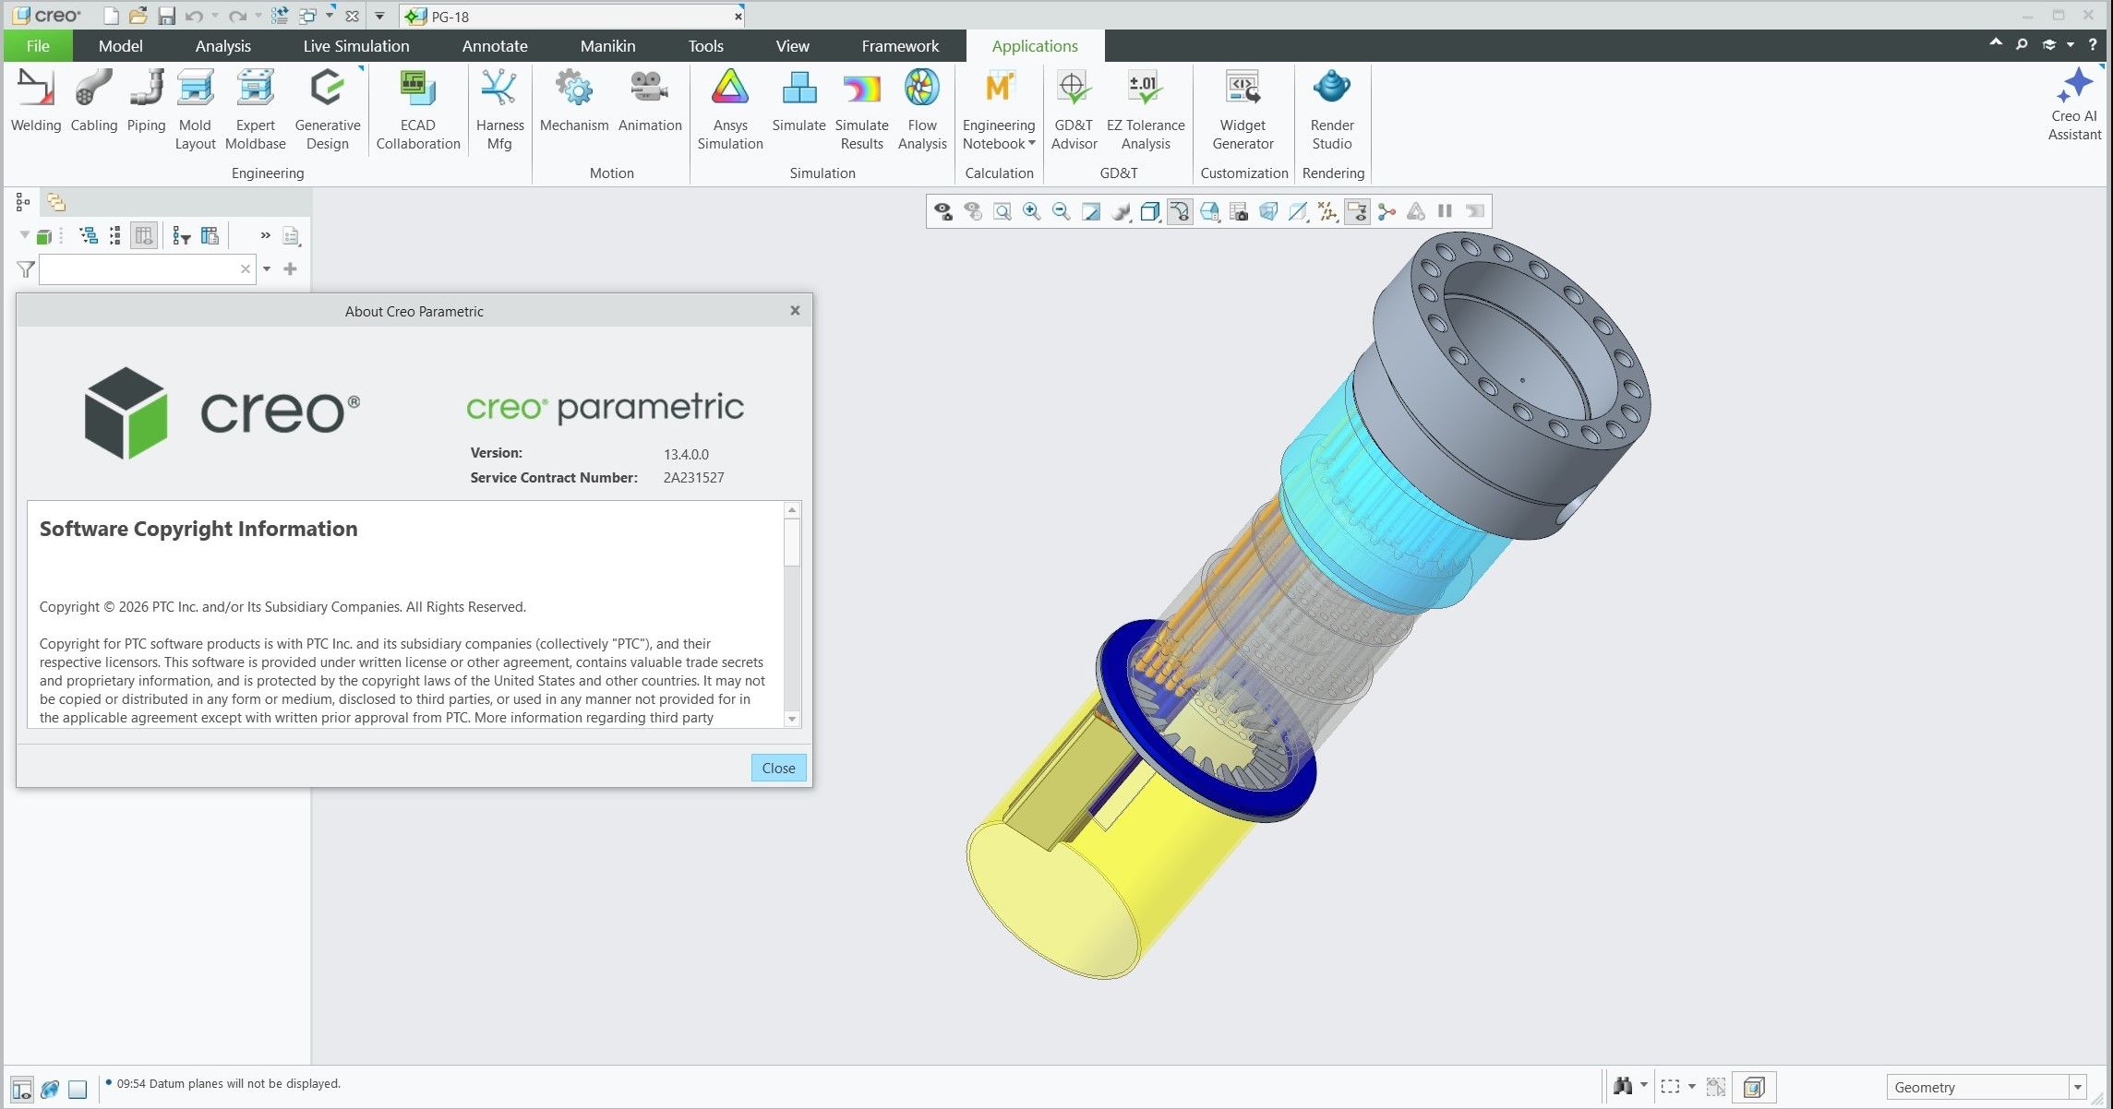Switch to the Model tab

[120, 45]
